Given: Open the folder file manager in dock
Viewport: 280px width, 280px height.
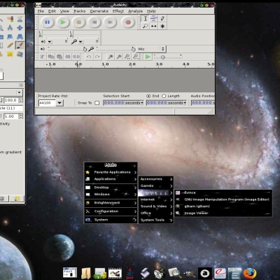Looking at the screenshot, I should (86, 273).
